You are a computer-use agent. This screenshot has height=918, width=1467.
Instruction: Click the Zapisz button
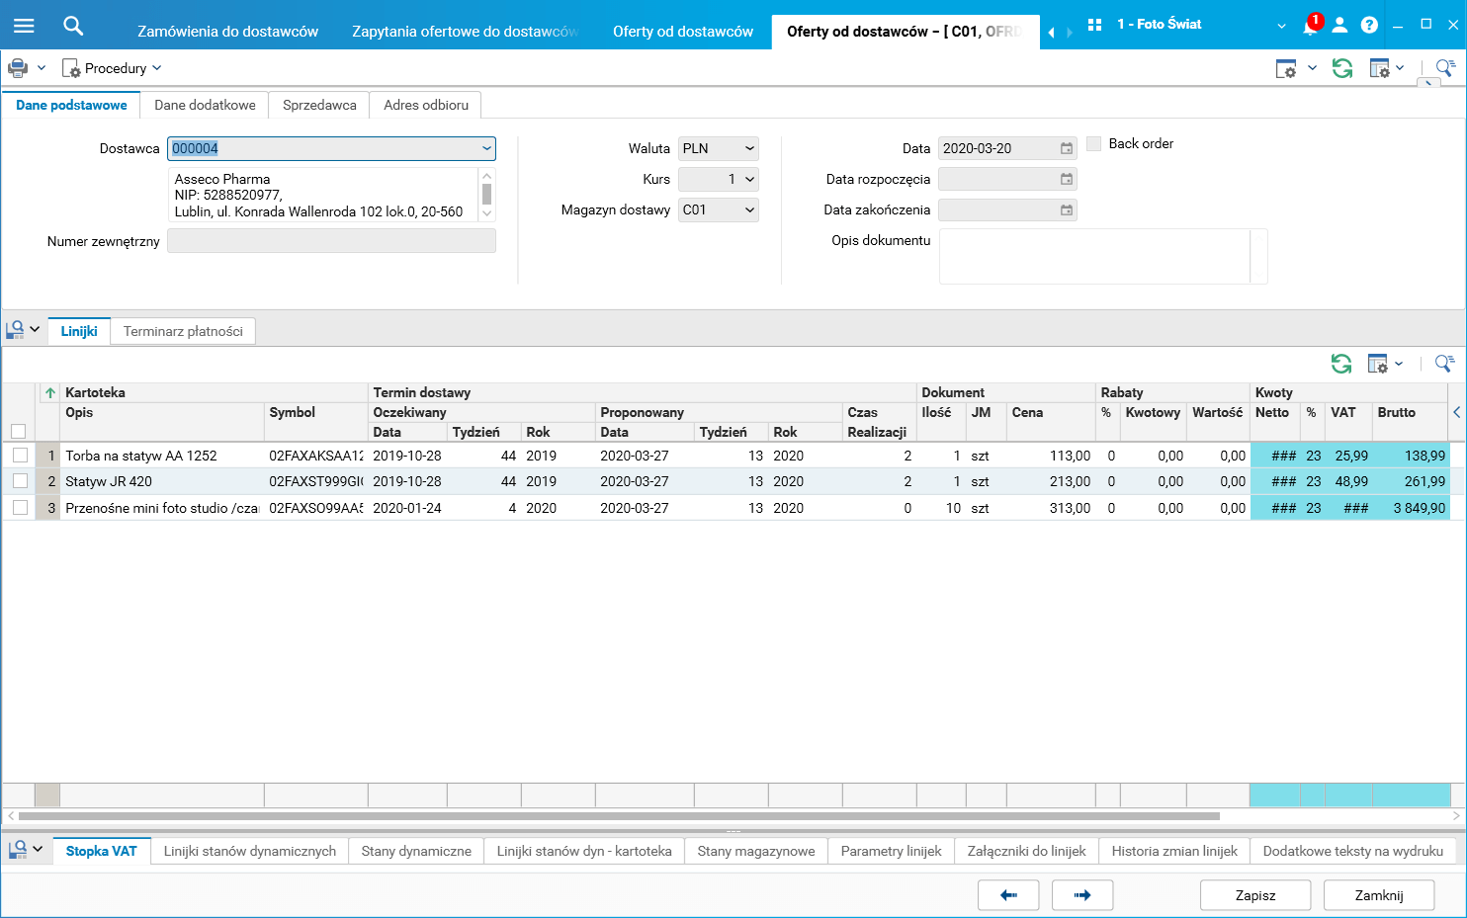(1255, 895)
